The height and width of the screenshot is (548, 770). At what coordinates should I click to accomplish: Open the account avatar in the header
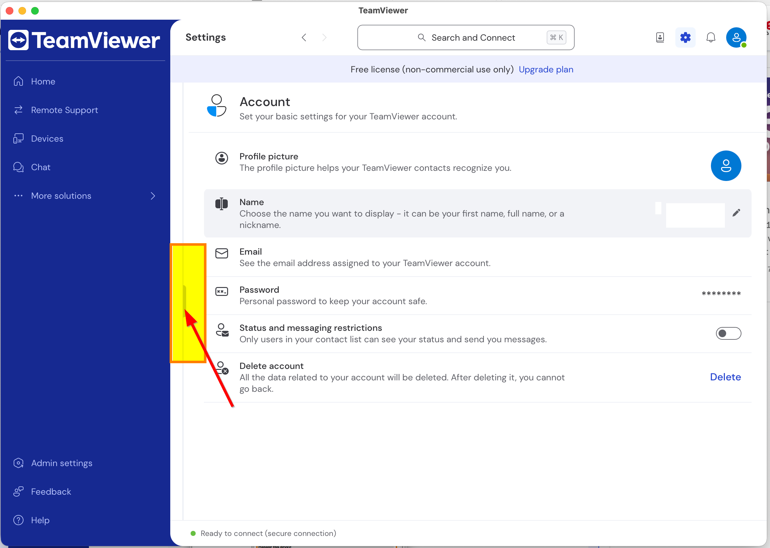736,37
